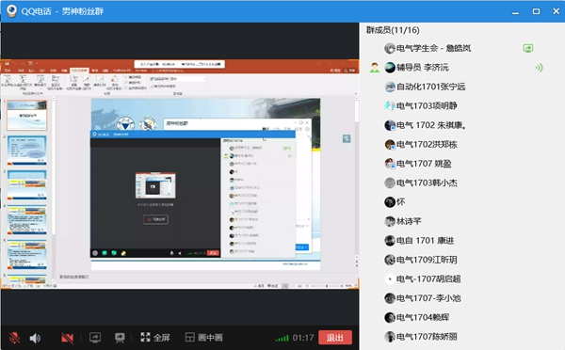Image resolution: width=565 pixels, height=350 pixels.
Task: Click the speaking indicator next to 李济沅
Action: [x=539, y=68]
